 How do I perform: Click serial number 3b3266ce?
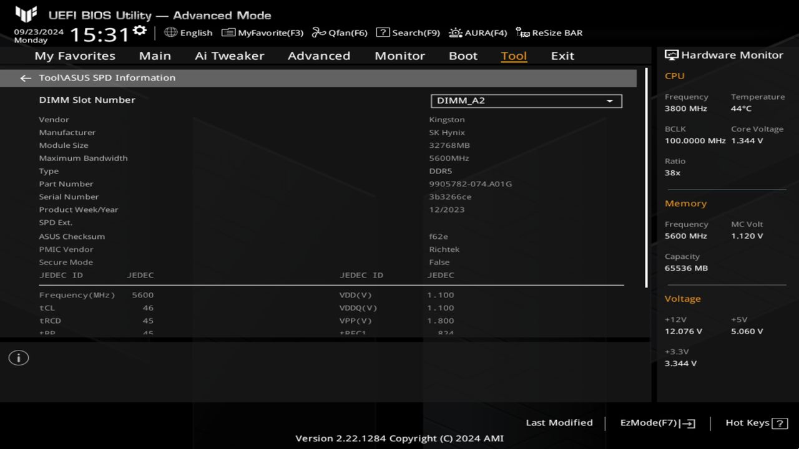point(450,197)
